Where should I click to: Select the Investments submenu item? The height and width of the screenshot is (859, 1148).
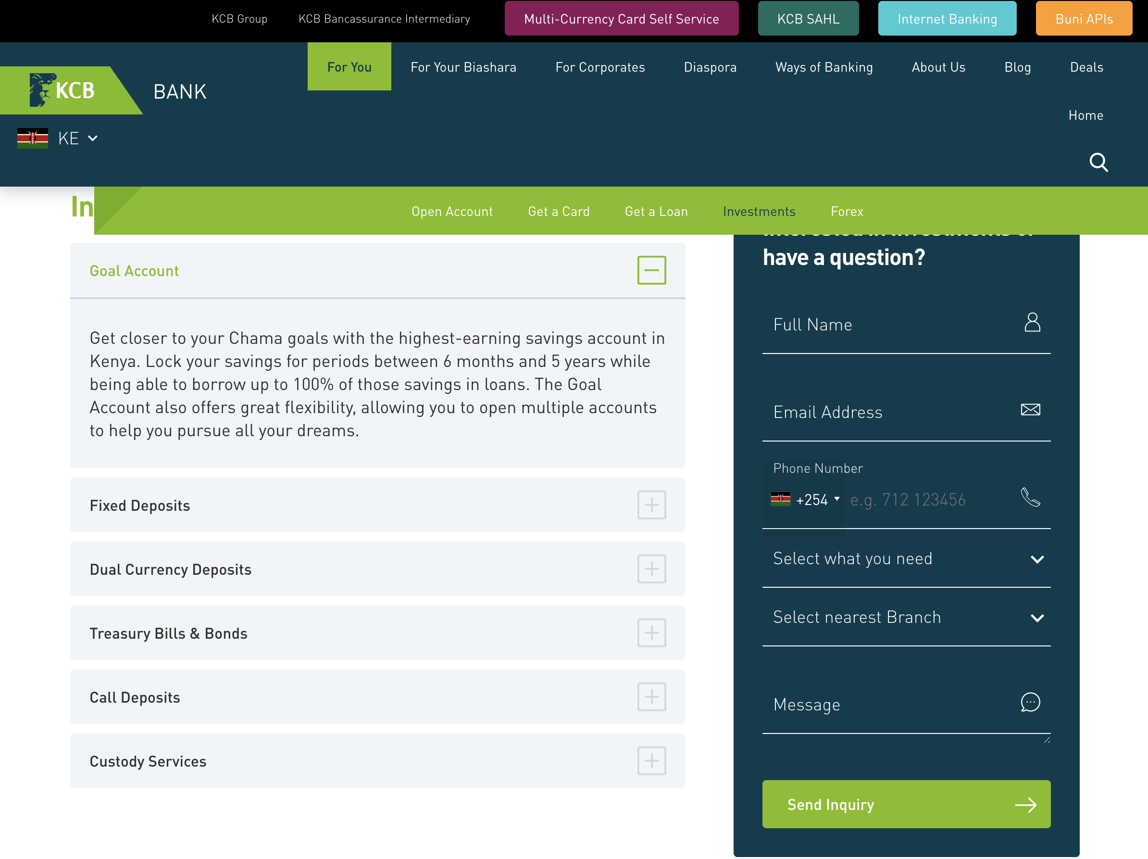tap(759, 211)
